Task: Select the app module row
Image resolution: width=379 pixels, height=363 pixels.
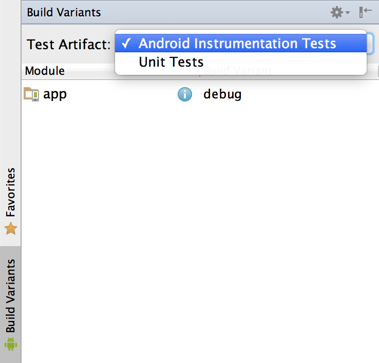Action: 55,94
